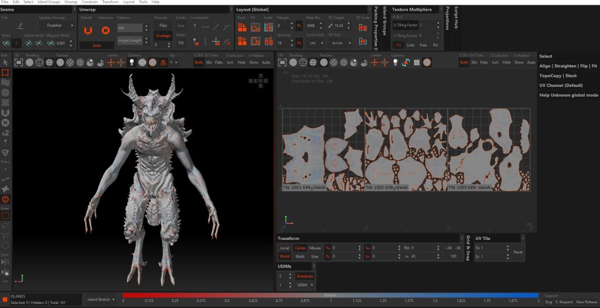This screenshot has width=600, height=308.
Task: Click the Pack islands icon in Layout
Action: tap(241, 28)
